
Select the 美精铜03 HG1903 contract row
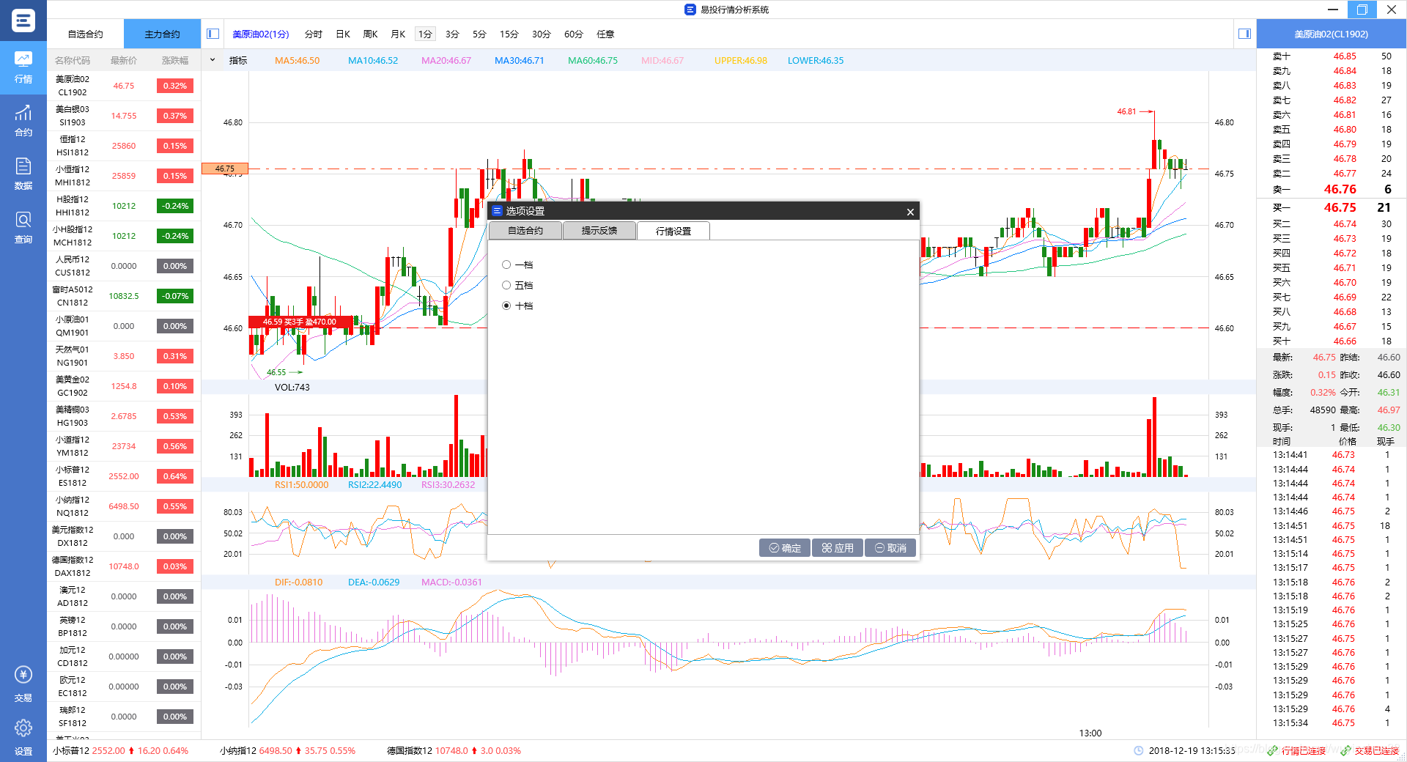(124, 416)
